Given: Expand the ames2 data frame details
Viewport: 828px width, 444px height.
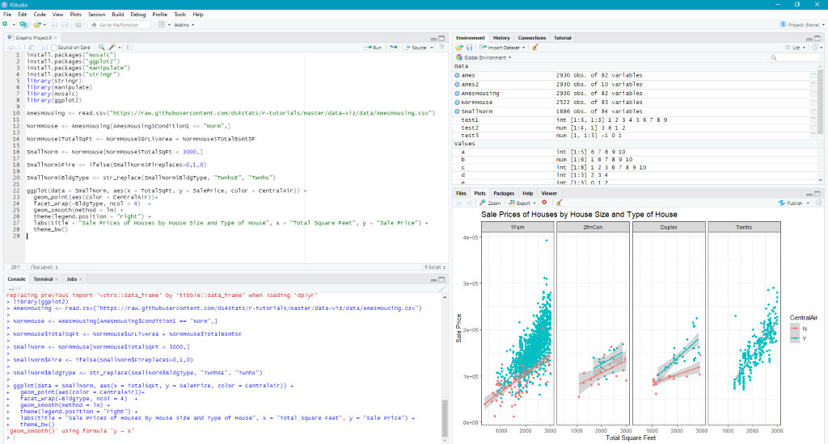Looking at the screenshot, I should 458,85.
